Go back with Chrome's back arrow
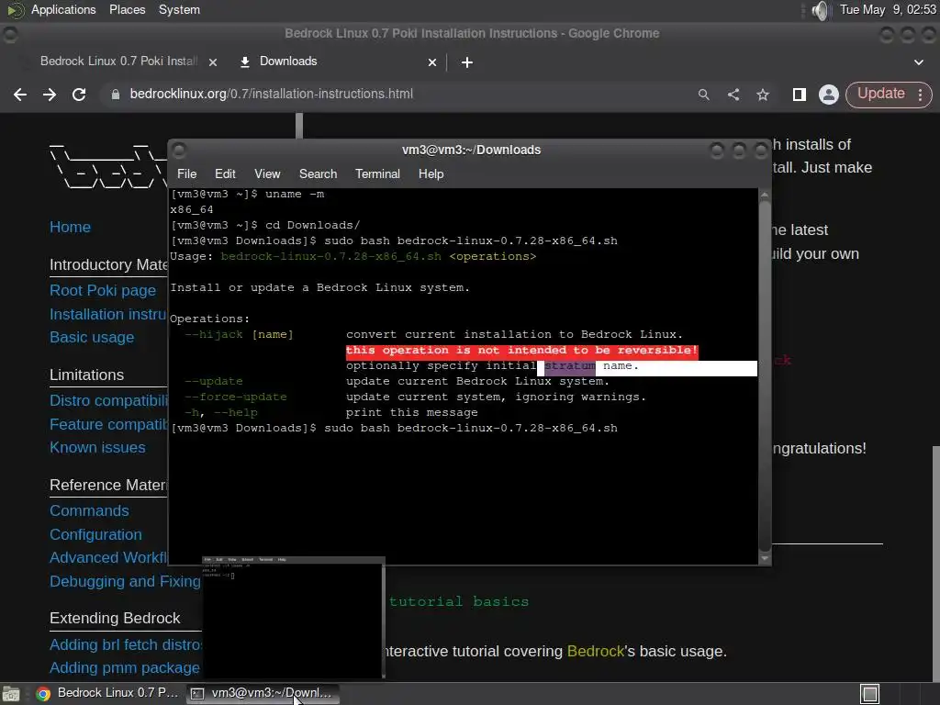The image size is (940, 705). (x=20, y=95)
